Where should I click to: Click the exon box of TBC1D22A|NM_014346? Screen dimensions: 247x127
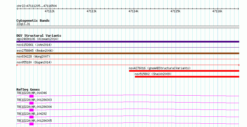point(32,96)
